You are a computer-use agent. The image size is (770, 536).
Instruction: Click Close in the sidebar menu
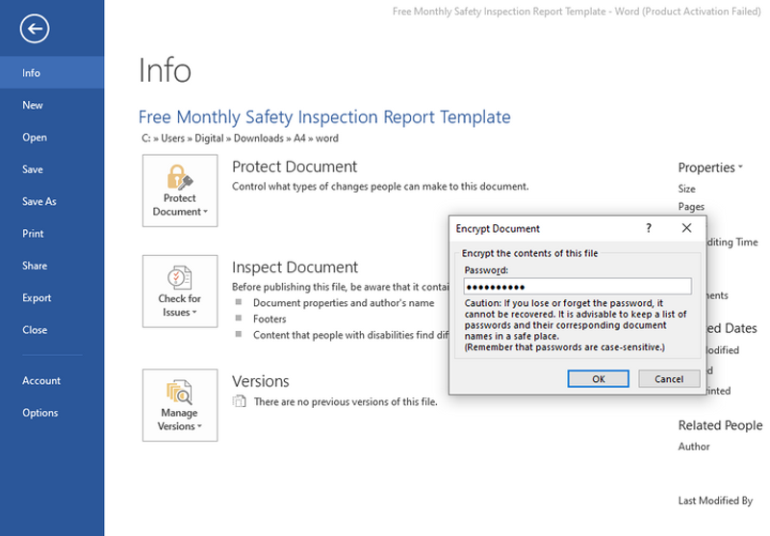52,330
